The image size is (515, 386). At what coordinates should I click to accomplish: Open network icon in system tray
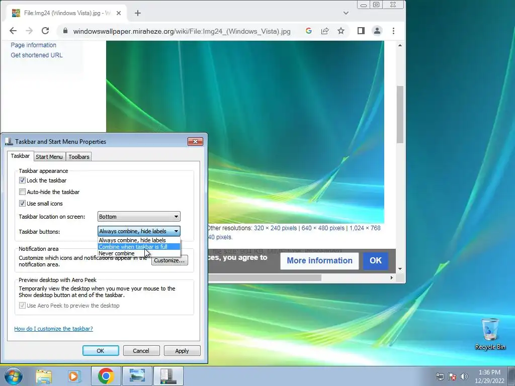440,376
